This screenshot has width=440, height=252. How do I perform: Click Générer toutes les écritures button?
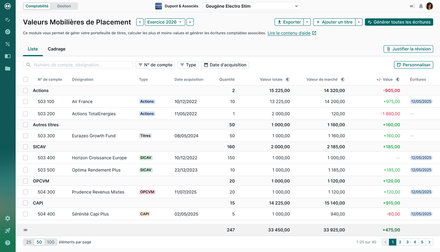pyautogui.click(x=399, y=22)
